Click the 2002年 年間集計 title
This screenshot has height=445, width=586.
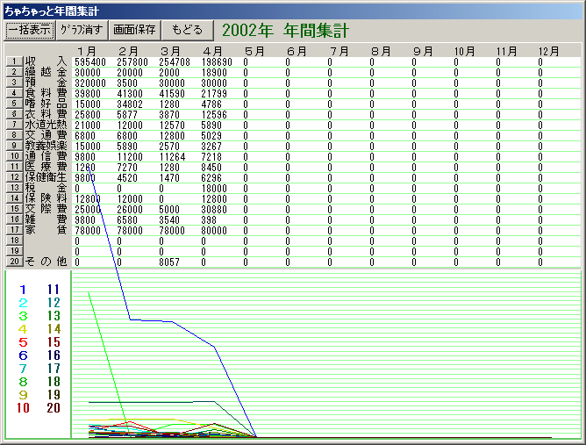[285, 31]
